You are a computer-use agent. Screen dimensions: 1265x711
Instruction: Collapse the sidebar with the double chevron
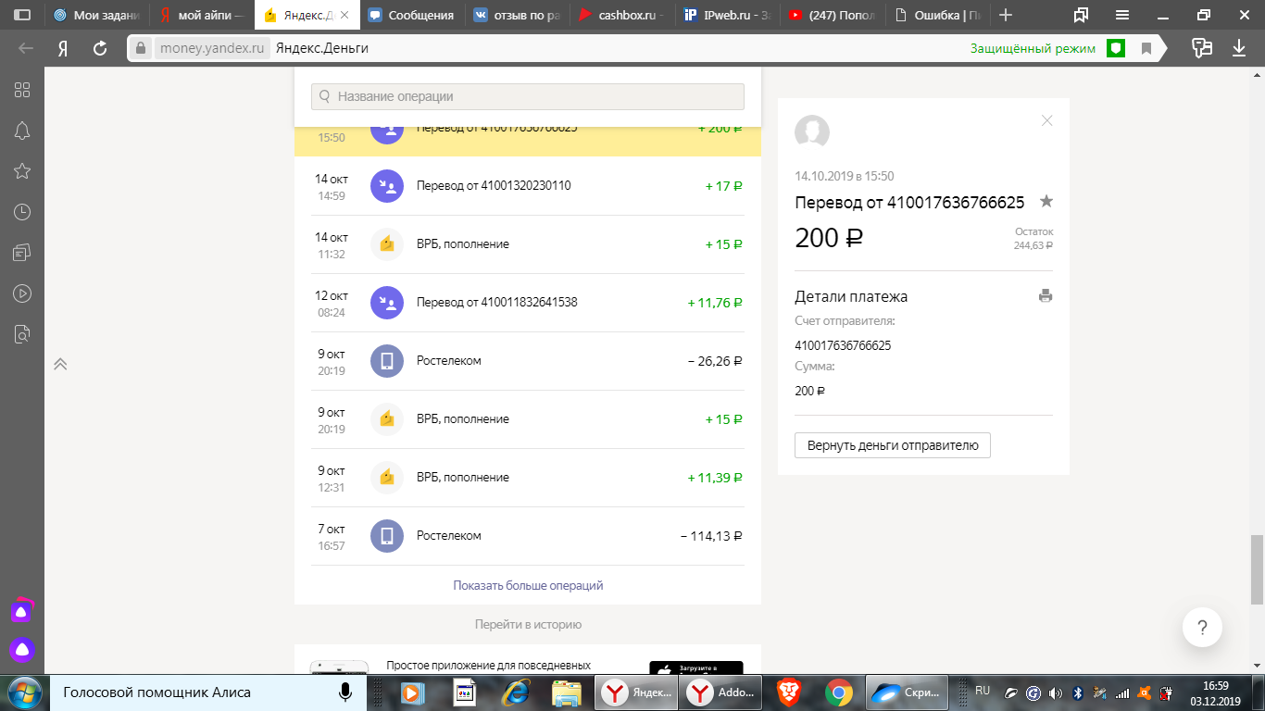tap(61, 364)
